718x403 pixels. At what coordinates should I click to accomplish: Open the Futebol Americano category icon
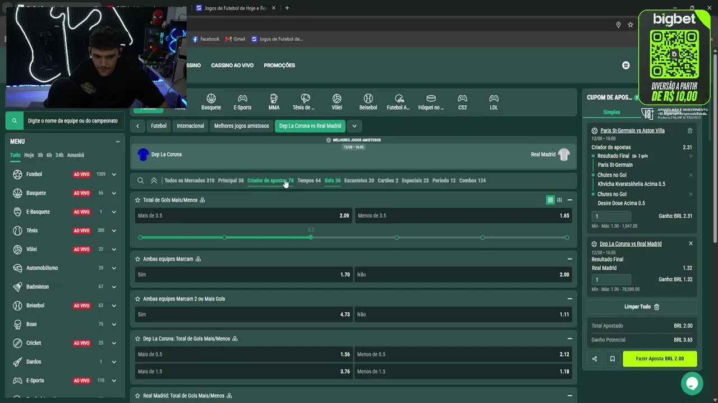pos(399,102)
